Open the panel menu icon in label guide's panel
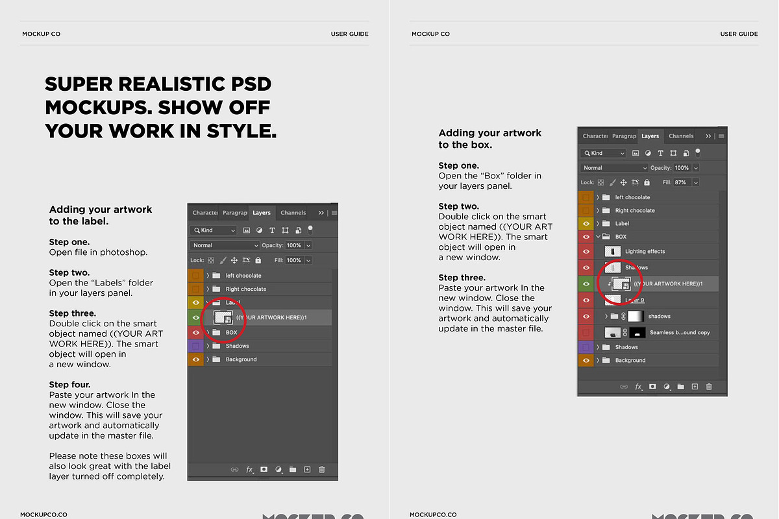This screenshot has height=519, width=779. pos(334,213)
